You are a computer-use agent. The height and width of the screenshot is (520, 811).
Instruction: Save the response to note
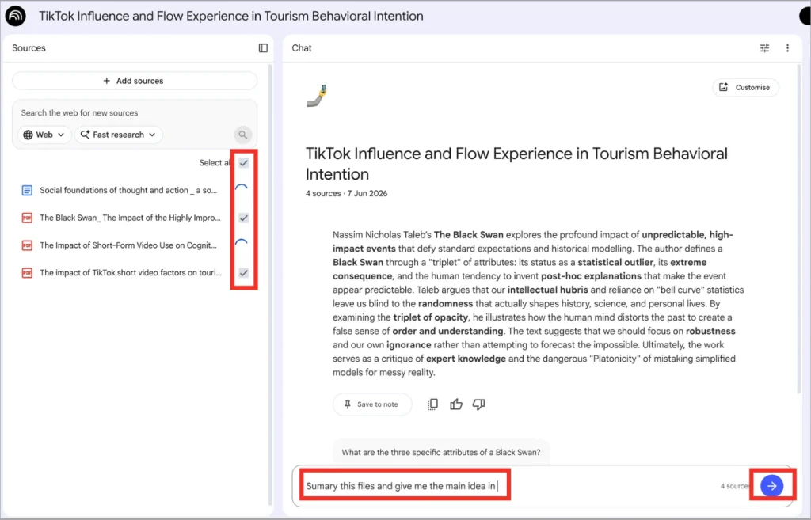(372, 404)
